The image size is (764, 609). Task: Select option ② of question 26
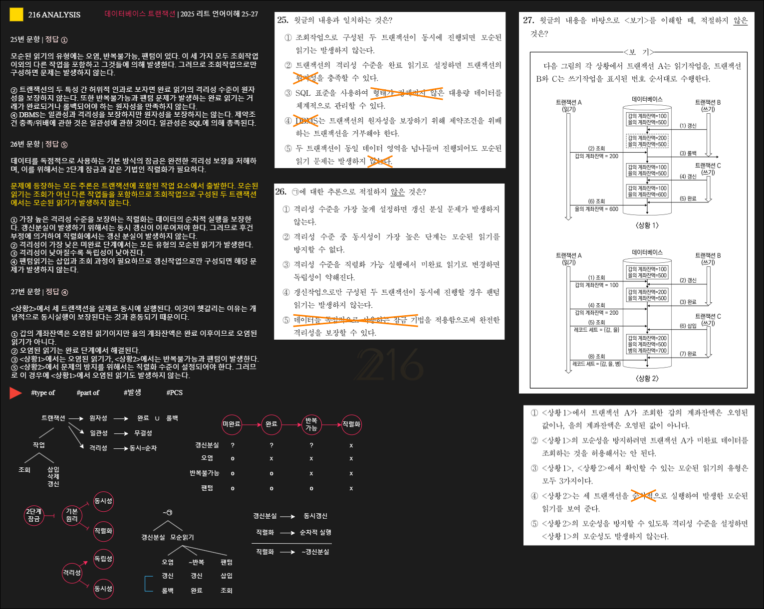(391, 243)
